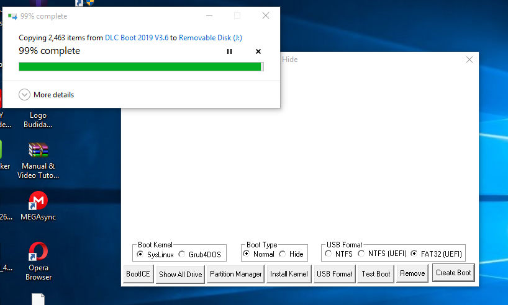
Task: Open the DLC Boot 2019 V3.6 source link
Action: (x=137, y=38)
